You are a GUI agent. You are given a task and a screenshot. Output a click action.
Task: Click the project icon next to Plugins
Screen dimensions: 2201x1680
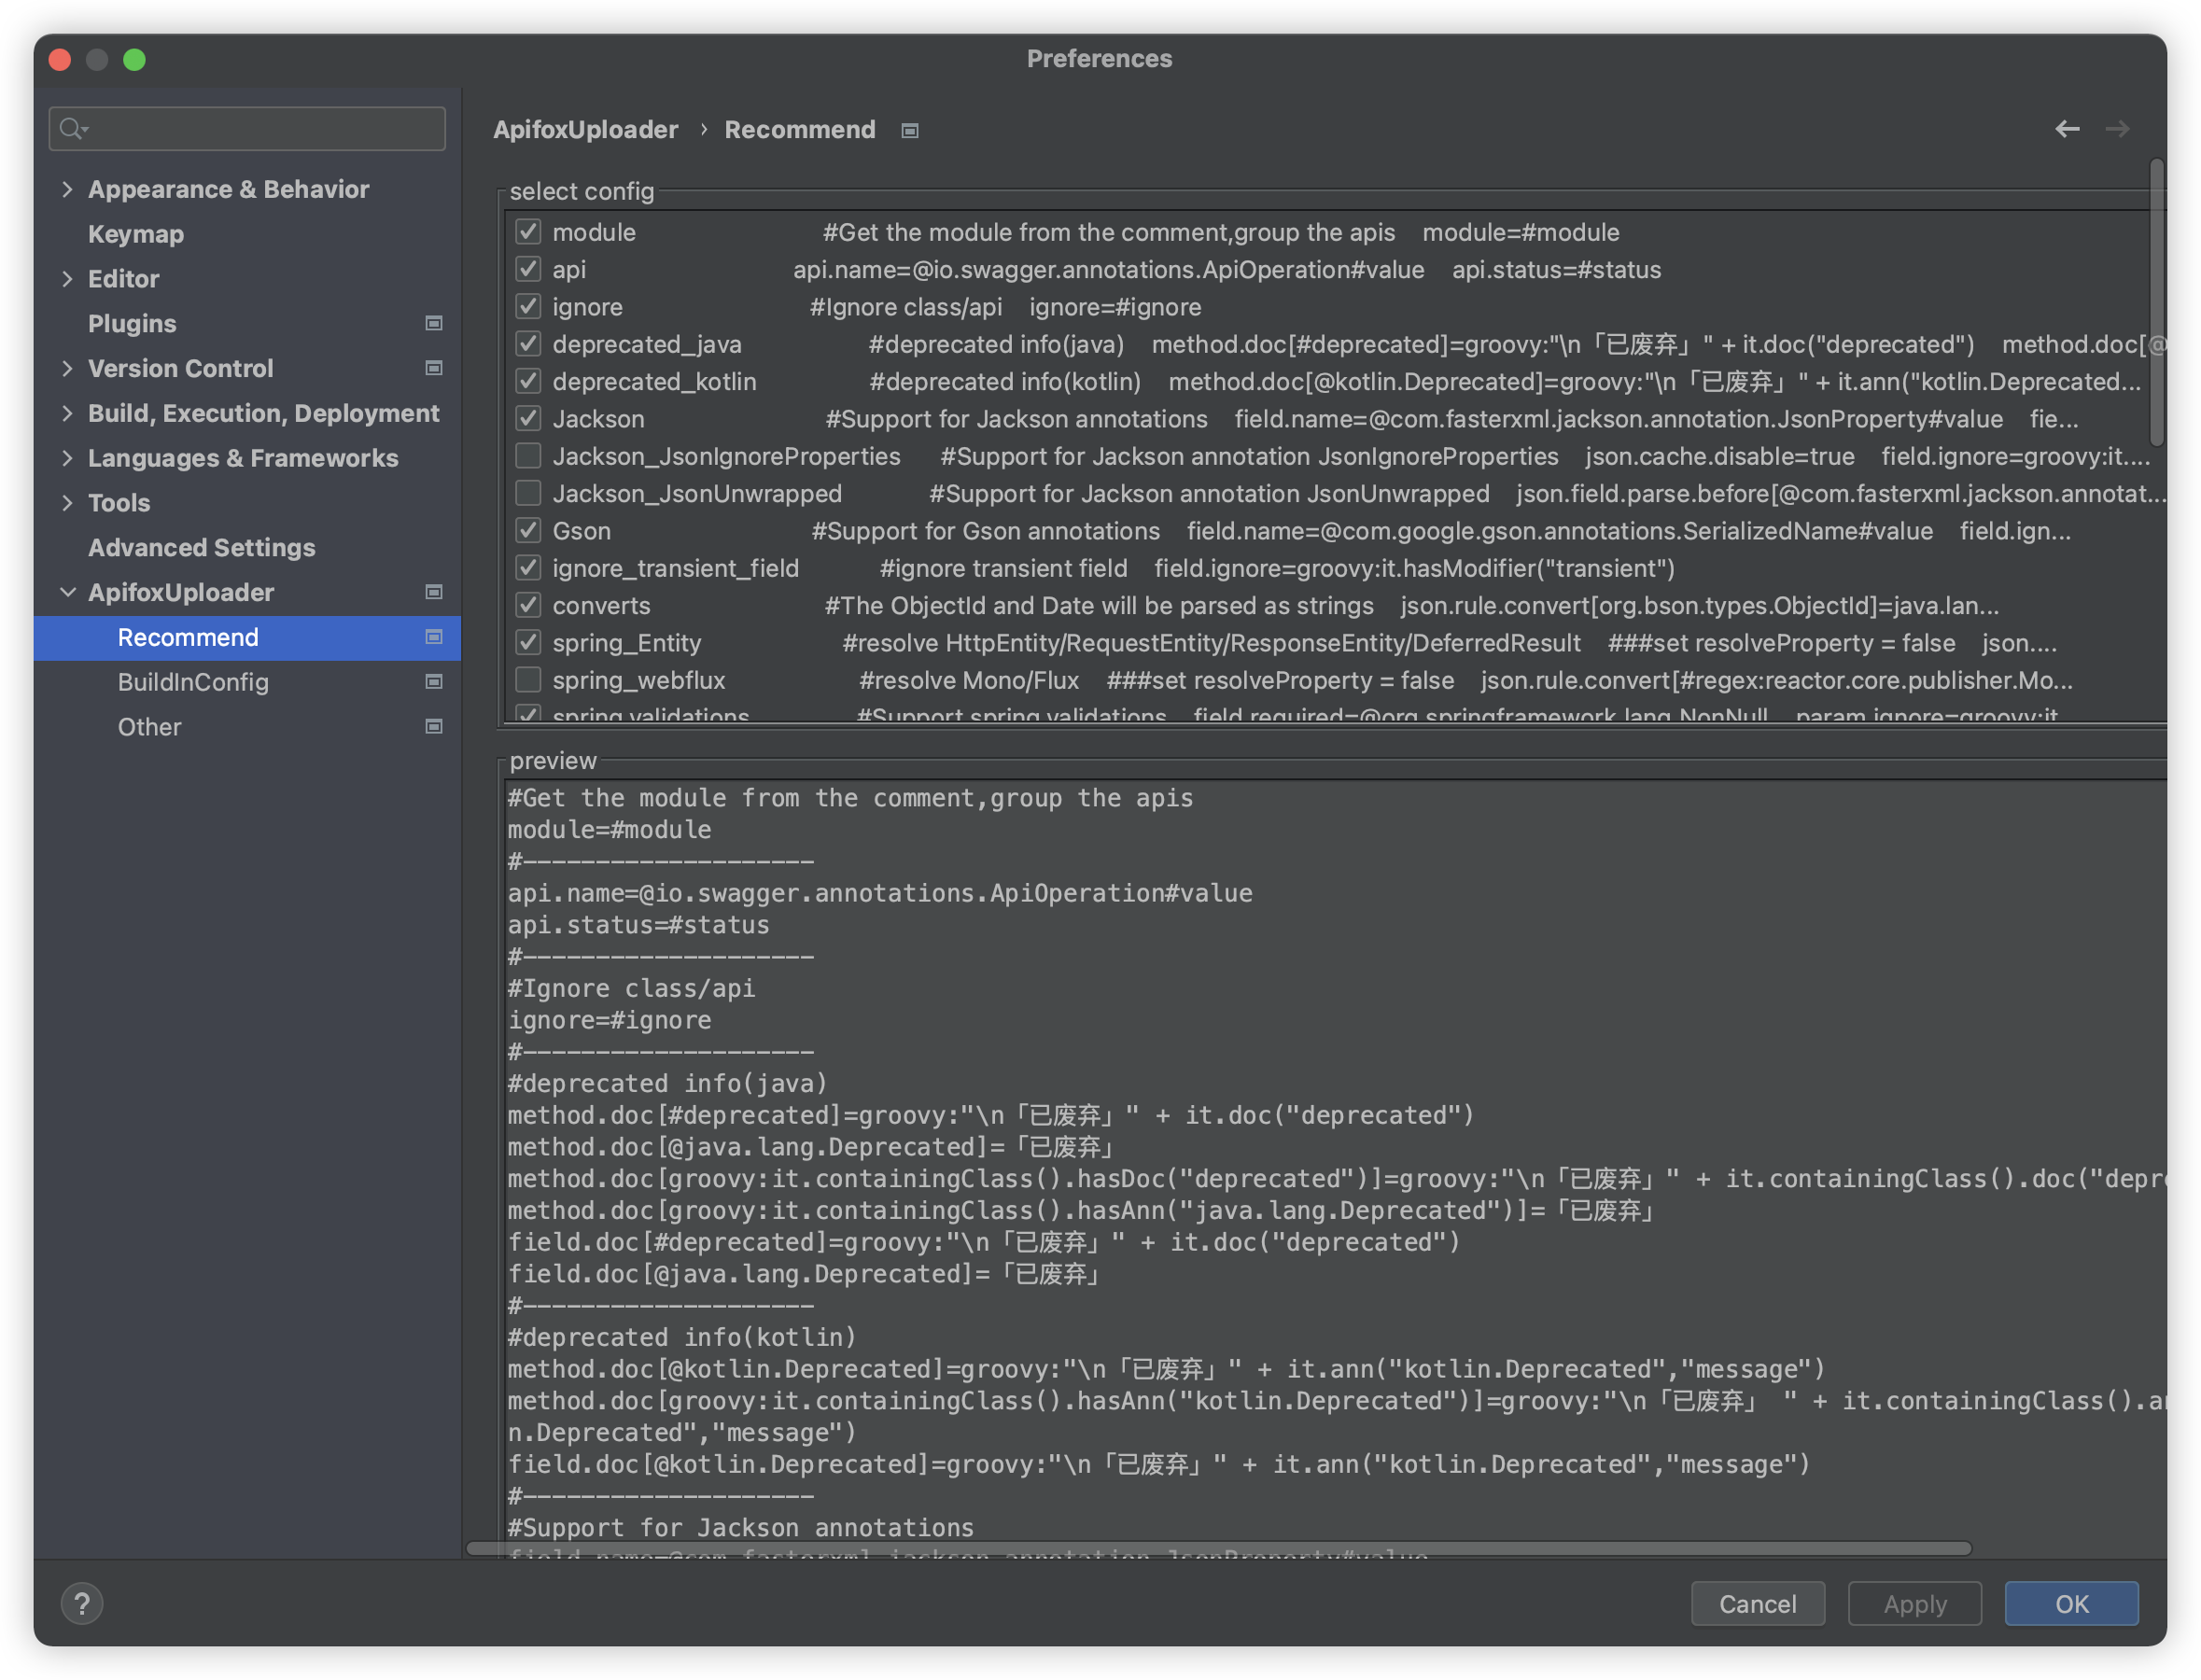434,323
